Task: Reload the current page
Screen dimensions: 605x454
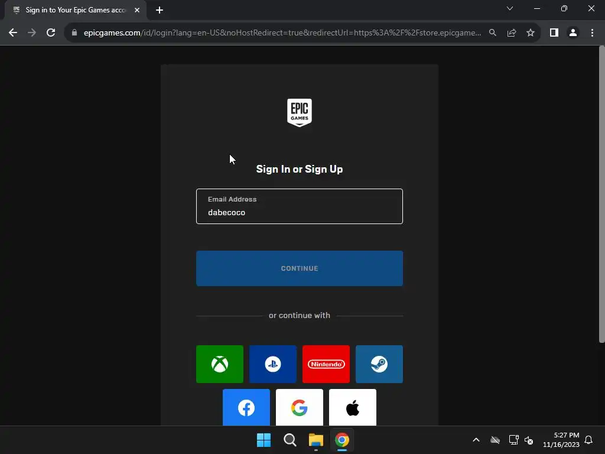Action: coord(51,33)
